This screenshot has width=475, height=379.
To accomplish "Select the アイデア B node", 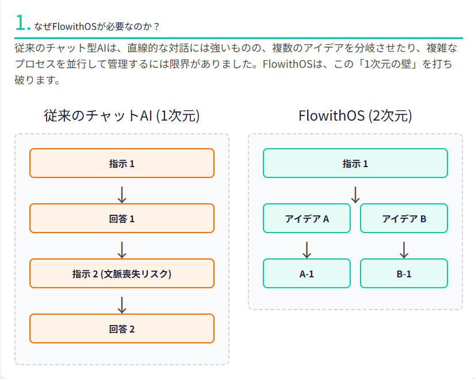I will 404,218.
